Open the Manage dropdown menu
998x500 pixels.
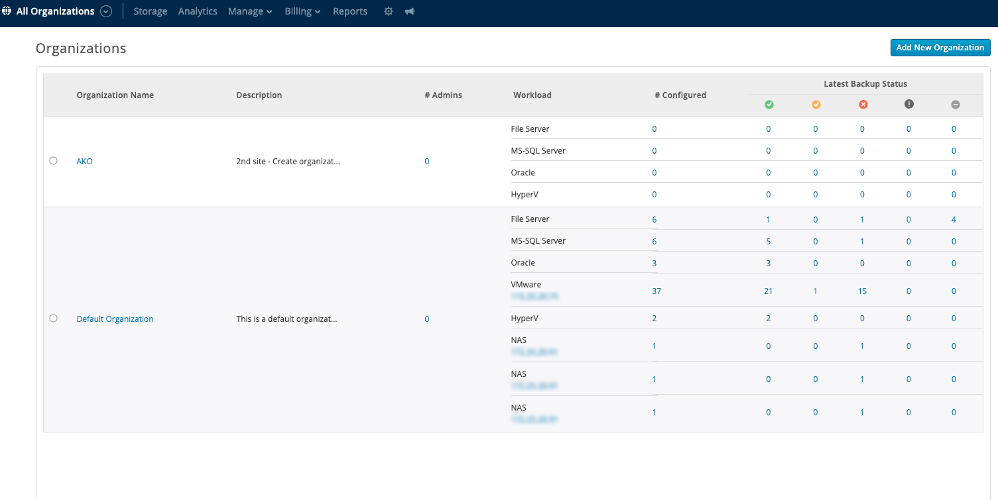pyautogui.click(x=250, y=11)
